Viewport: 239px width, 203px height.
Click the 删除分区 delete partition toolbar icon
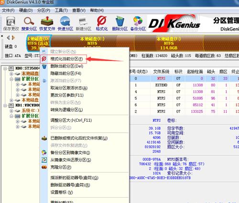[120, 23]
